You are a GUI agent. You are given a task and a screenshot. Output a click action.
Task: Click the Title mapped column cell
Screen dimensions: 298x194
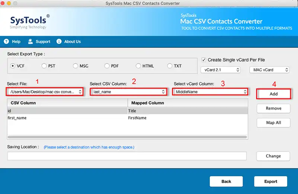188,111
